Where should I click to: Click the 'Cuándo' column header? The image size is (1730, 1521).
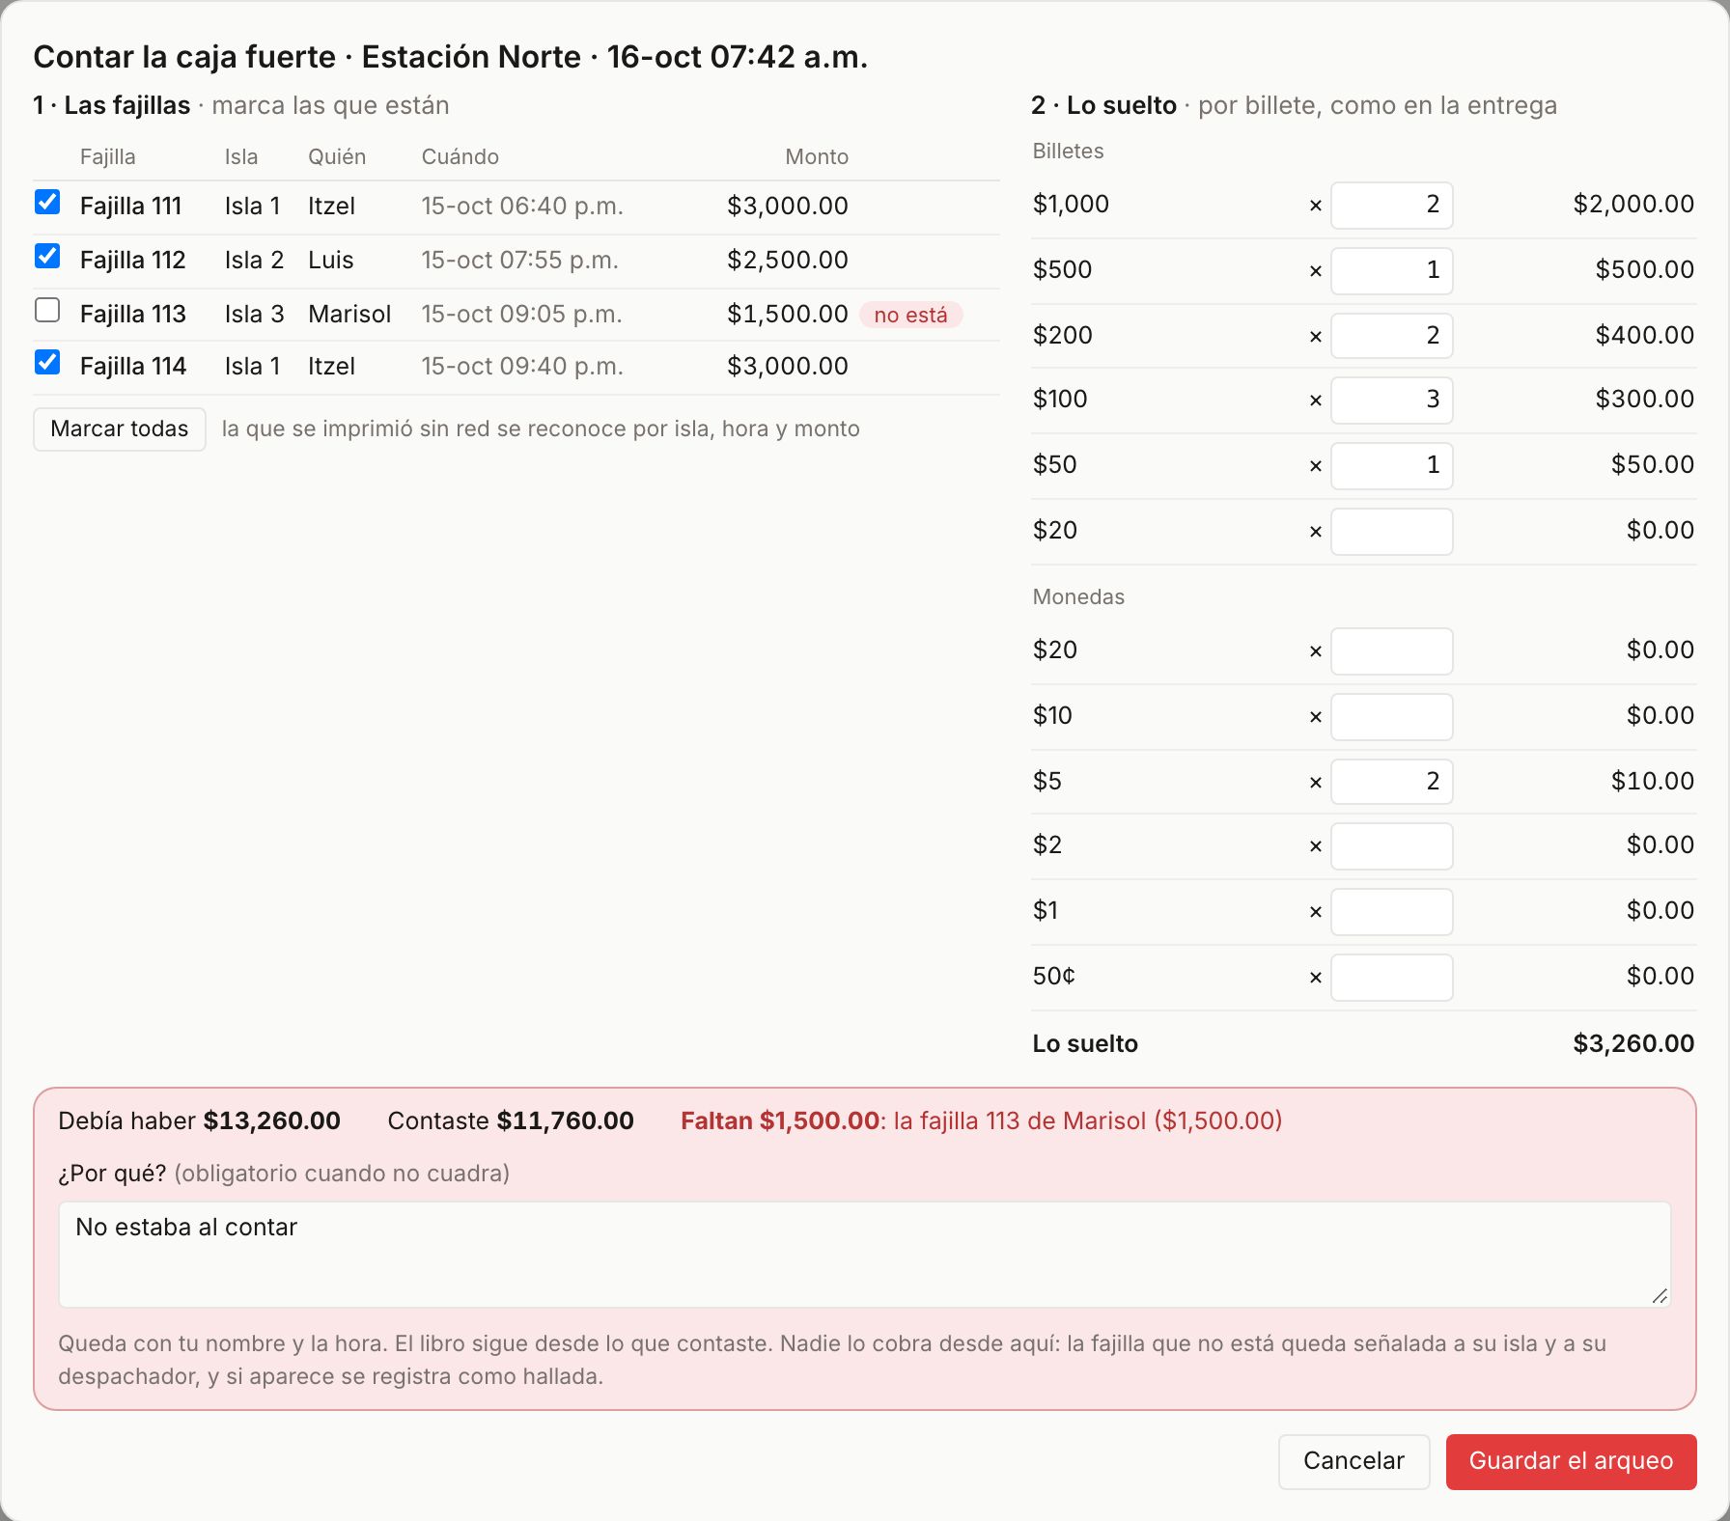pos(460,156)
